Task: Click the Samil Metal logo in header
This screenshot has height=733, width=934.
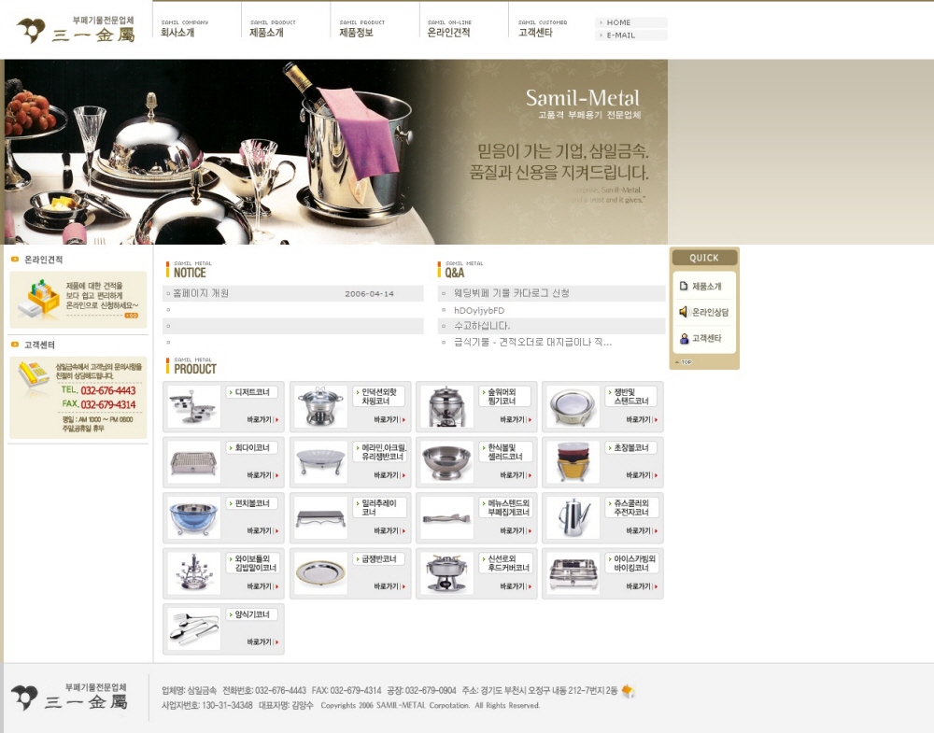Action: pyautogui.click(x=77, y=30)
